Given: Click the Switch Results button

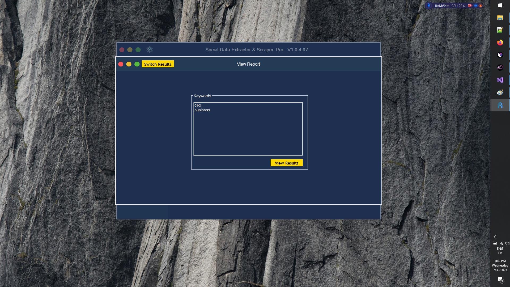Looking at the screenshot, I should click(158, 64).
